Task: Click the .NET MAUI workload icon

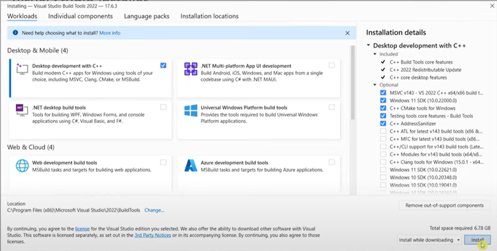Action: pos(190,69)
